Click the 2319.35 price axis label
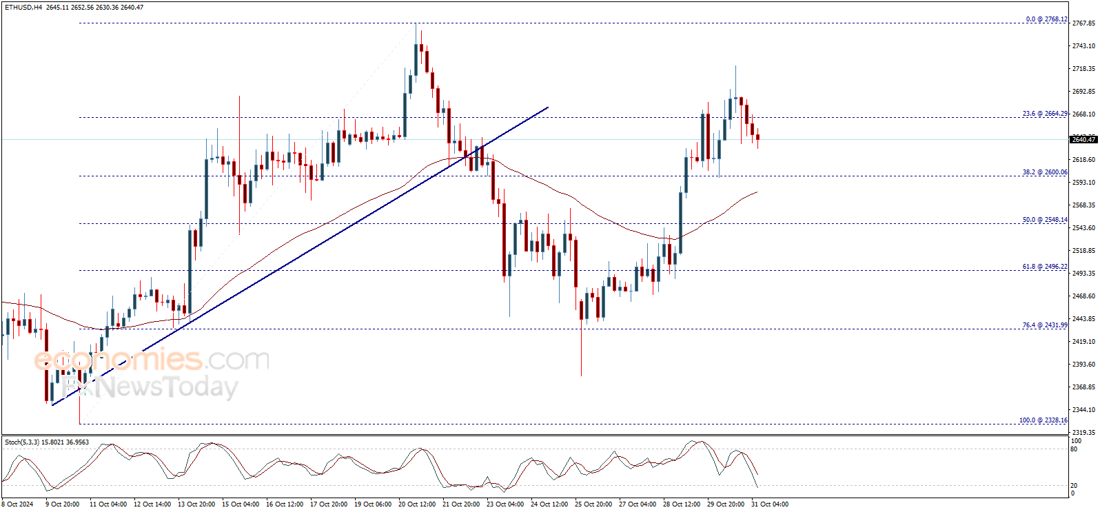The image size is (1100, 512). click(1083, 433)
